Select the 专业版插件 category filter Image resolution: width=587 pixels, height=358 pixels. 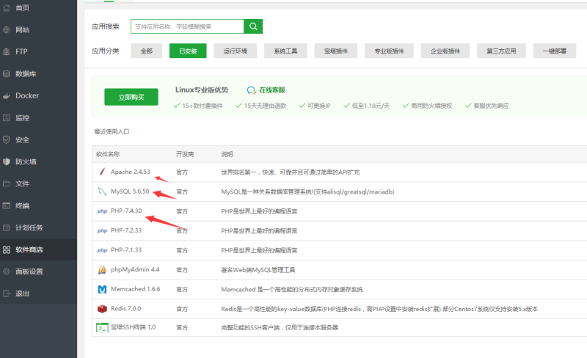[x=389, y=51]
